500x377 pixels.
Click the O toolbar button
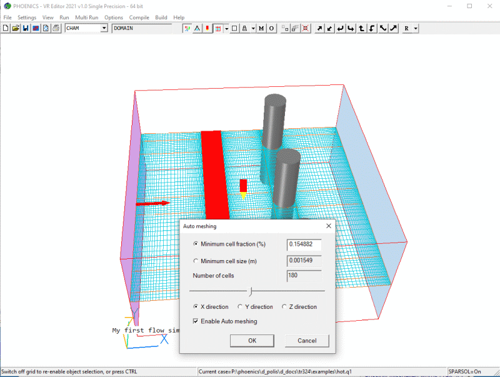point(271,28)
